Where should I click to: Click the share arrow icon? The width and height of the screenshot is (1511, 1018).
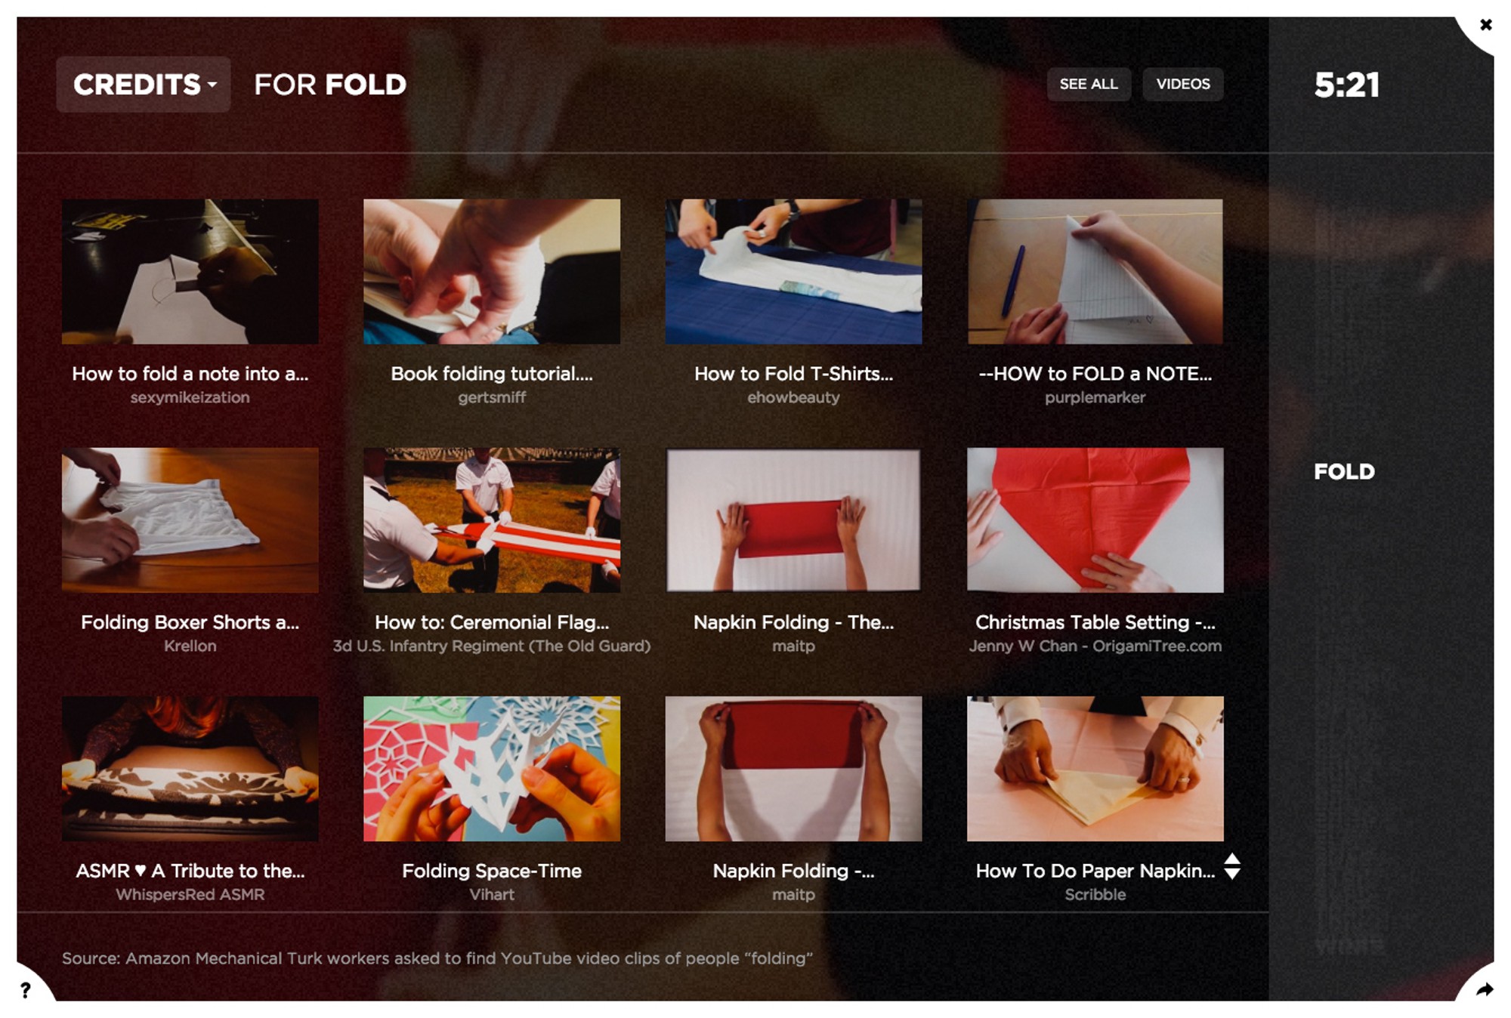coord(1485,989)
